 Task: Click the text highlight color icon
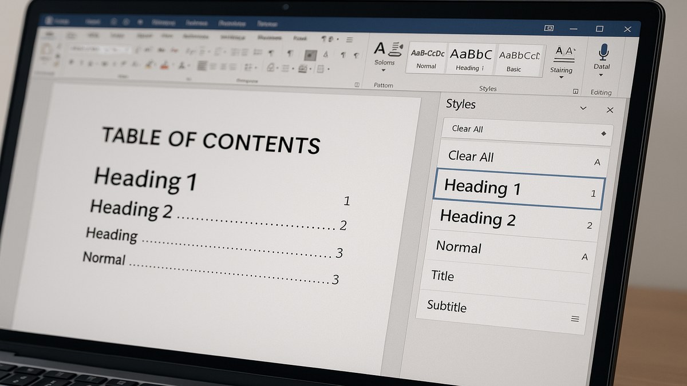148,65
